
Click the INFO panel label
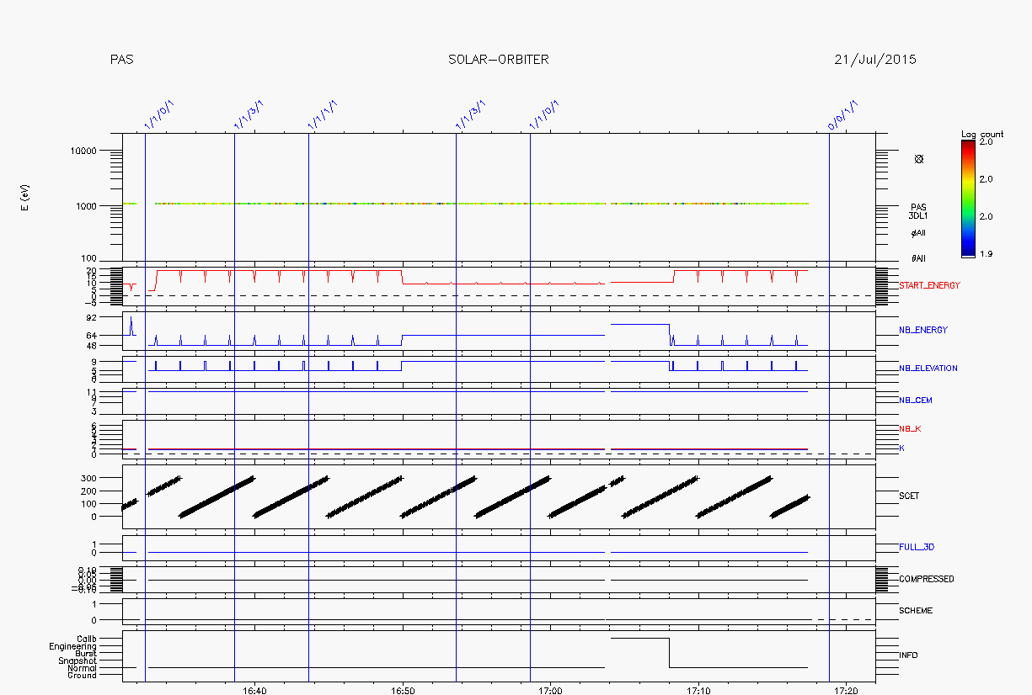[x=909, y=655]
